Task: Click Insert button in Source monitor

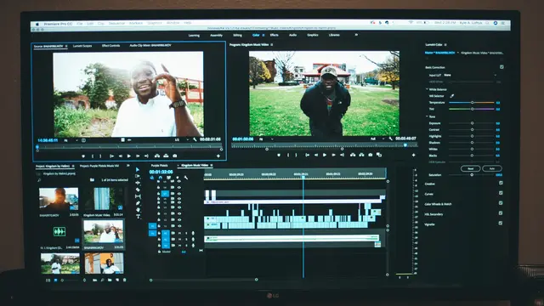Action: (157, 156)
